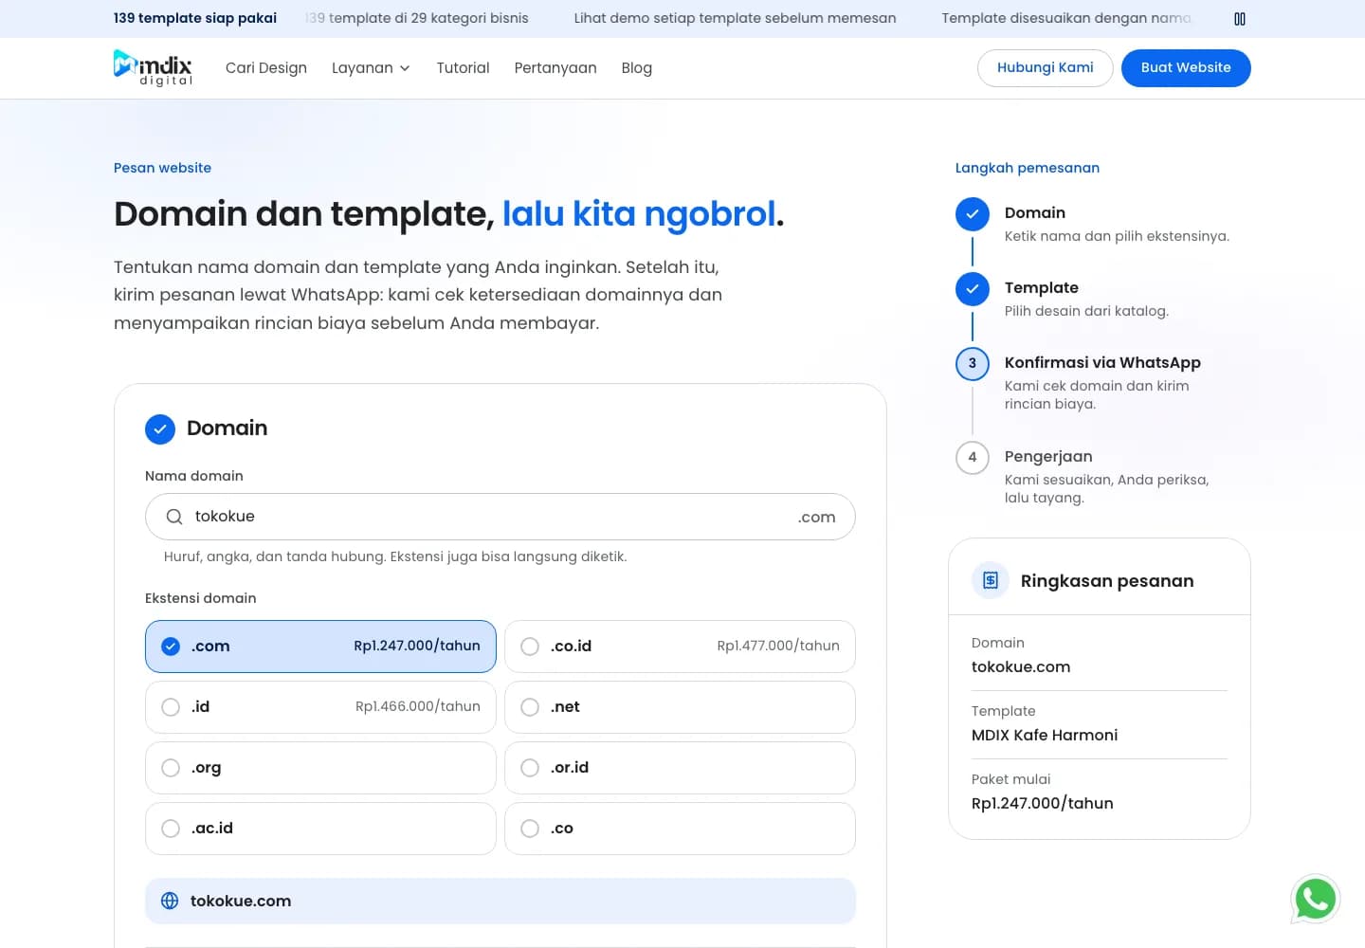Click the "Langkah pemesanan" heading
Viewport: 1365px width, 948px height.
pyautogui.click(x=1028, y=168)
